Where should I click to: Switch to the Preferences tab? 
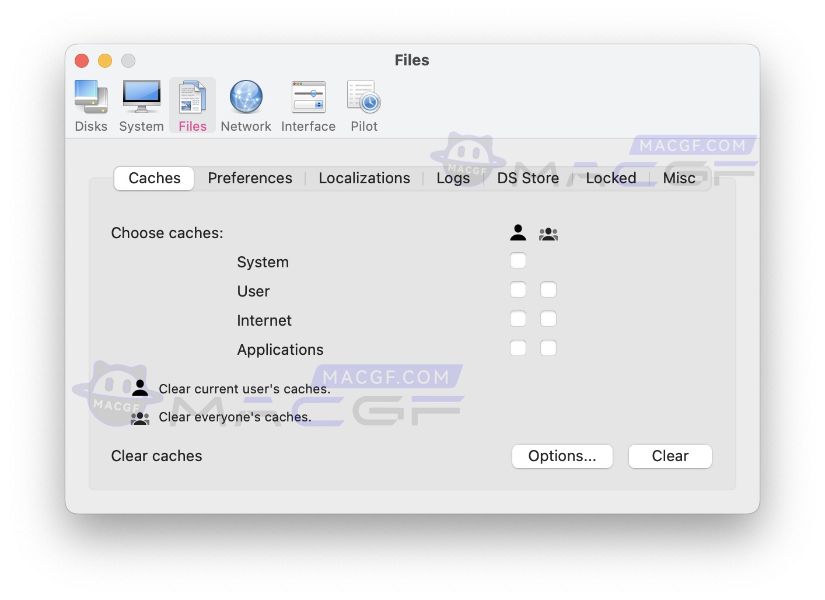pos(250,178)
